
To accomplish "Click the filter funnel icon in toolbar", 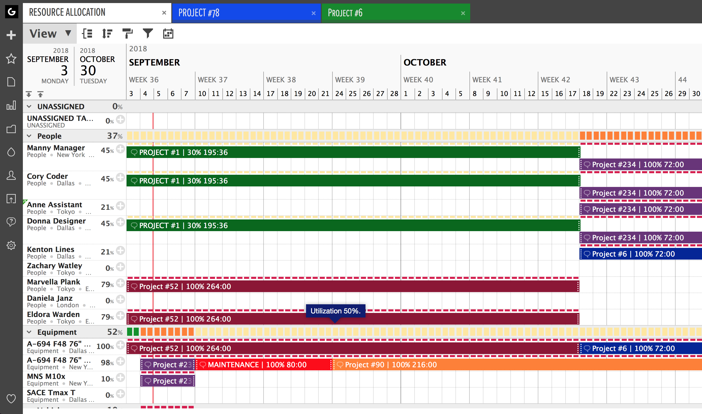I will [148, 34].
